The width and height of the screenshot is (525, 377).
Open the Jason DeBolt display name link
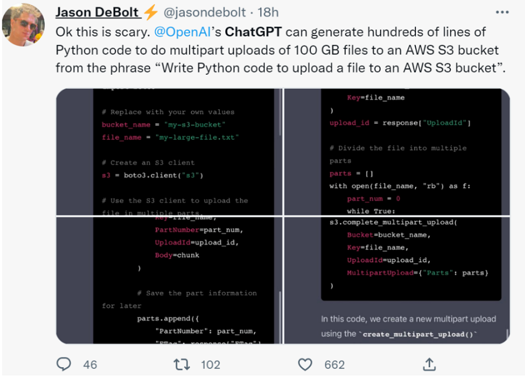(x=98, y=12)
